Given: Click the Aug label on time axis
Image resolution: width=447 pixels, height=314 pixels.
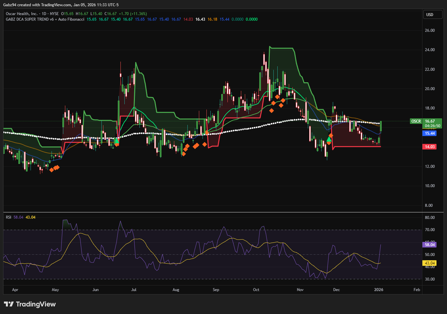Looking at the screenshot, I should point(176,289).
